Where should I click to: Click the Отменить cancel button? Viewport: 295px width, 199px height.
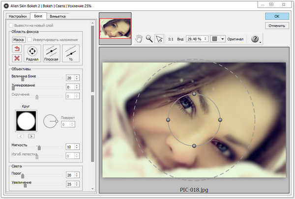pos(278,26)
